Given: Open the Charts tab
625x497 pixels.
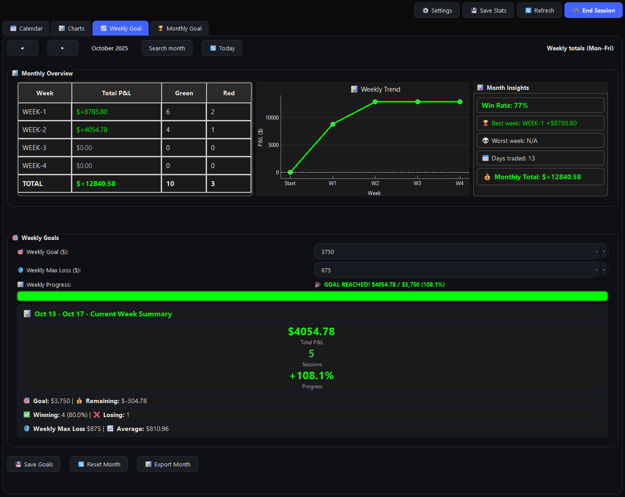Looking at the screenshot, I should click(71, 28).
